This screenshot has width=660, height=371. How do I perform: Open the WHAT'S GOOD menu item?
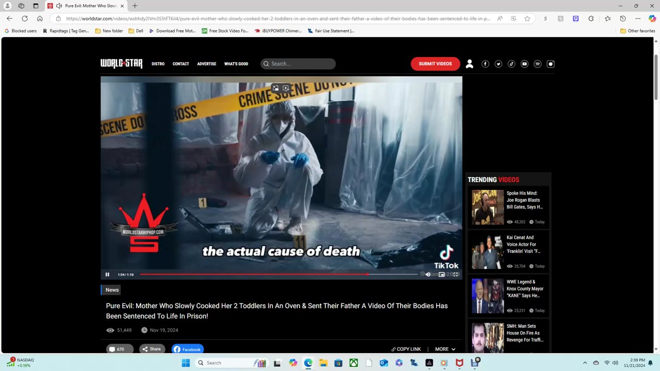point(236,64)
